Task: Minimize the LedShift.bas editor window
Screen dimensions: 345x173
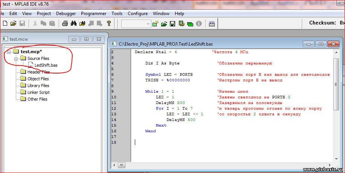Action: tap(308, 44)
